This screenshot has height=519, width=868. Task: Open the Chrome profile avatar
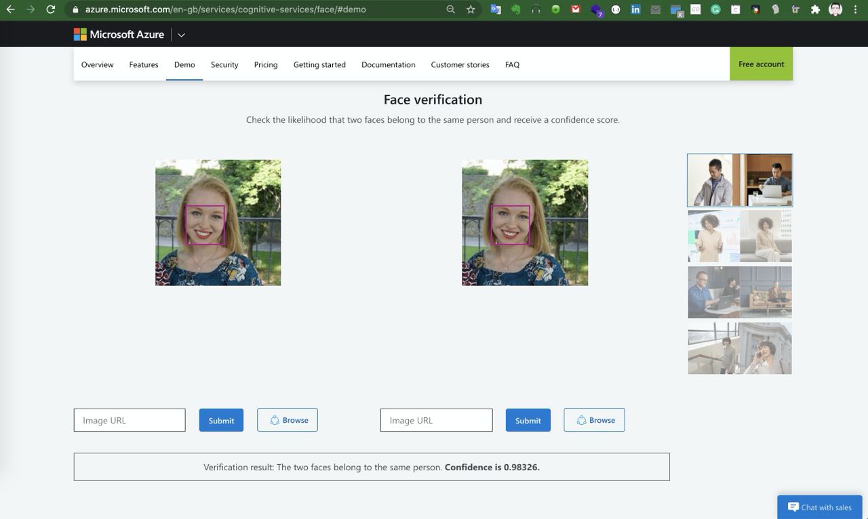[835, 9]
